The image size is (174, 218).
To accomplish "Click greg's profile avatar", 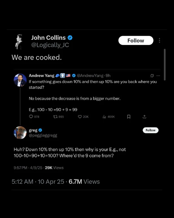I will click(x=20, y=133).
